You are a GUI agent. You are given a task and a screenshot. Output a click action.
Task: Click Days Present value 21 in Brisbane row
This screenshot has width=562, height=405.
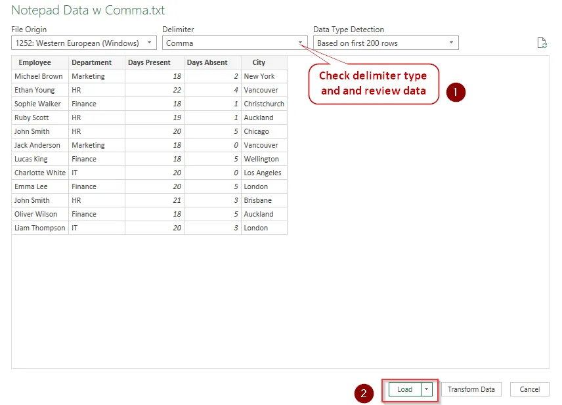154,200
